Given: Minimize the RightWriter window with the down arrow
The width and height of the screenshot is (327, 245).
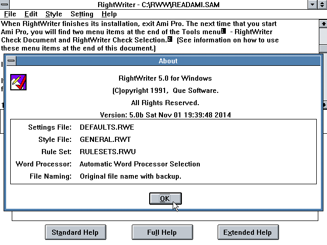Looking at the screenshot, I should pyautogui.click(x=312, y=5).
